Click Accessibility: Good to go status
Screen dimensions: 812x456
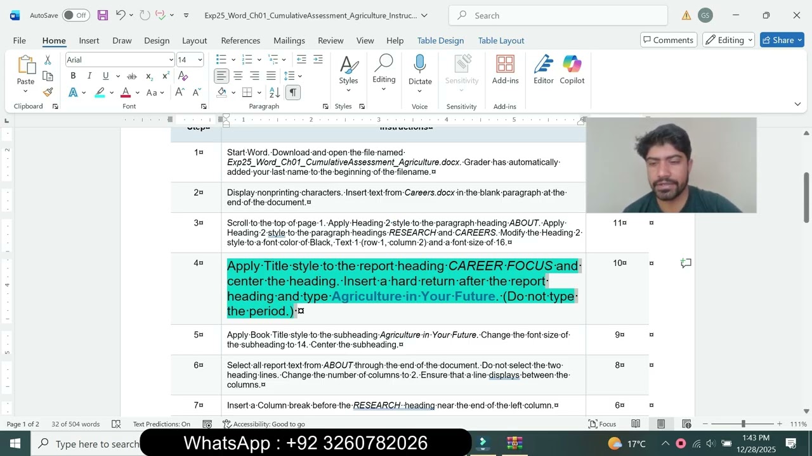pos(264,424)
